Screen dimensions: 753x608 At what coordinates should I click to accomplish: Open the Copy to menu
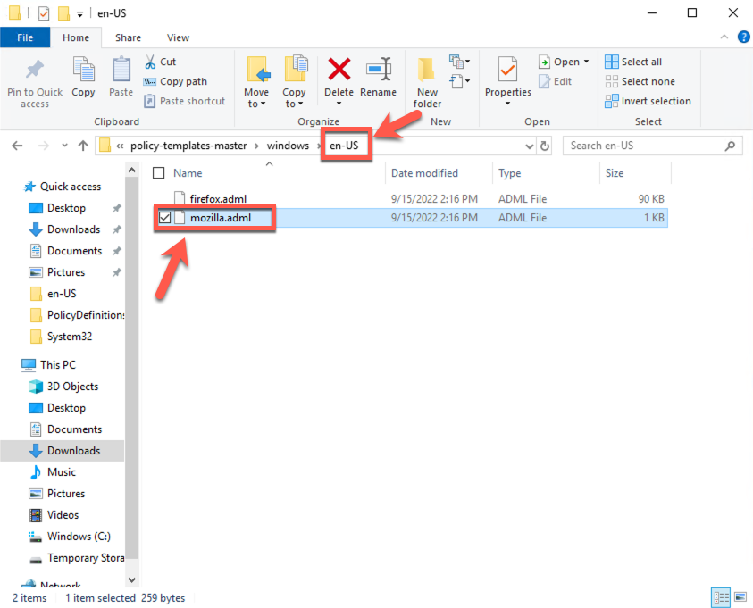pyautogui.click(x=294, y=82)
